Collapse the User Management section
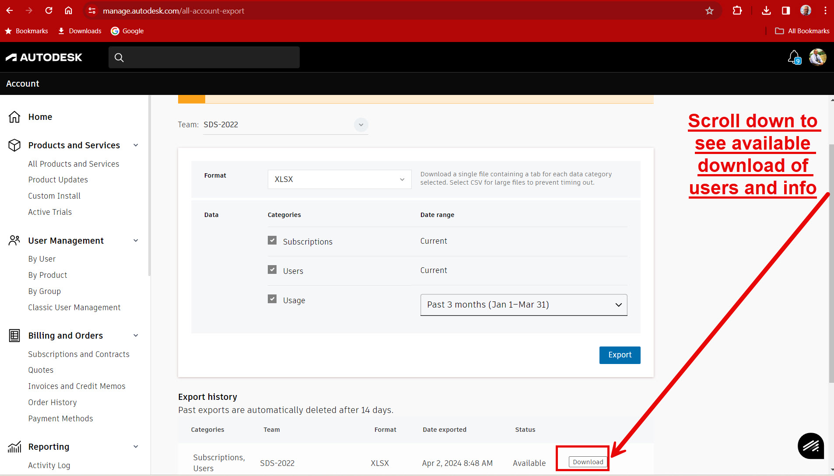834x476 pixels. point(136,241)
